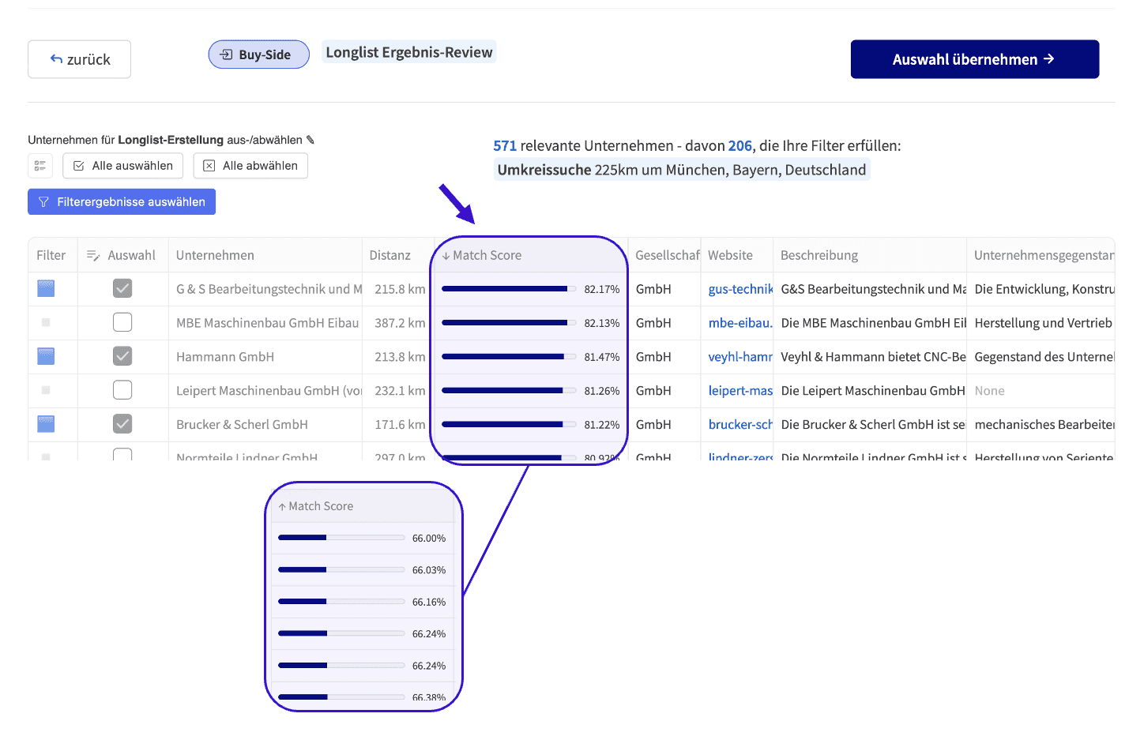The width and height of the screenshot is (1144, 736).
Task: Click the 206 filtered companies count
Action: click(x=740, y=146)
